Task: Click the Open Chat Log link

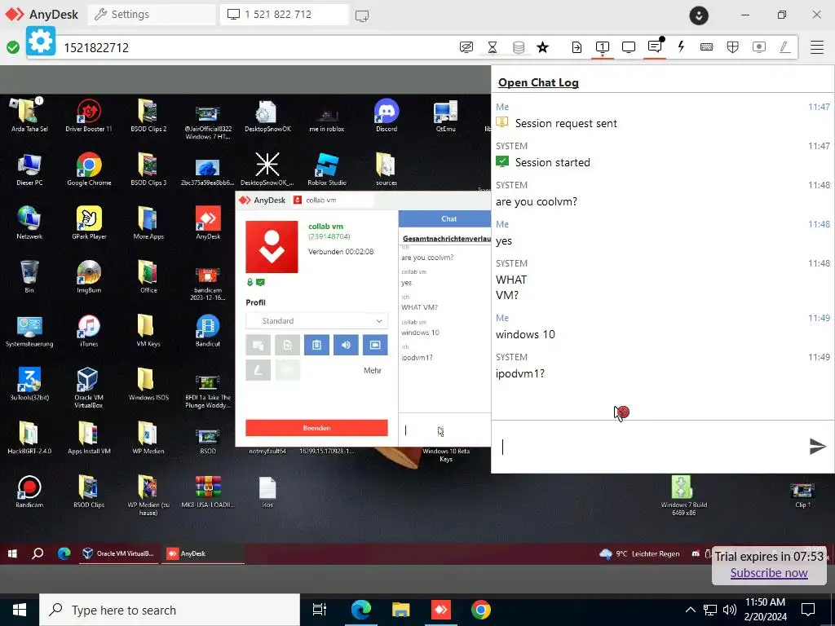Action: tap(538, 82)
